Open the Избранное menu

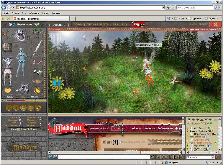tap(34, 13)
